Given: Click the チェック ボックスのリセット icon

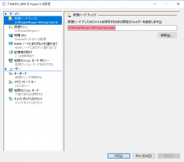Looking at the screenshot, I should click(x=11, y=99).
